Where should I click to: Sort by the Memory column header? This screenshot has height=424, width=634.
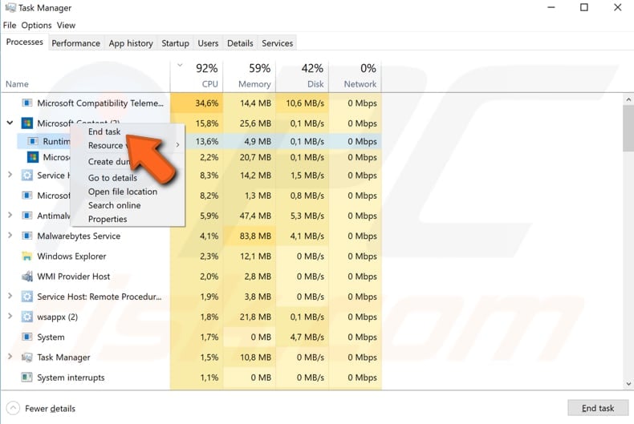(249, 76)
